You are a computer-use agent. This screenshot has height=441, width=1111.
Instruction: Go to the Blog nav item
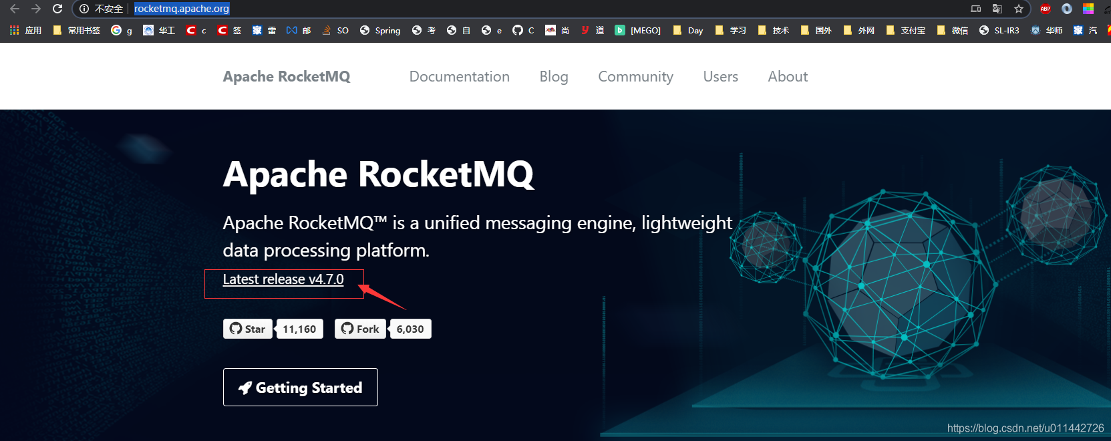(x=554, y=77)
